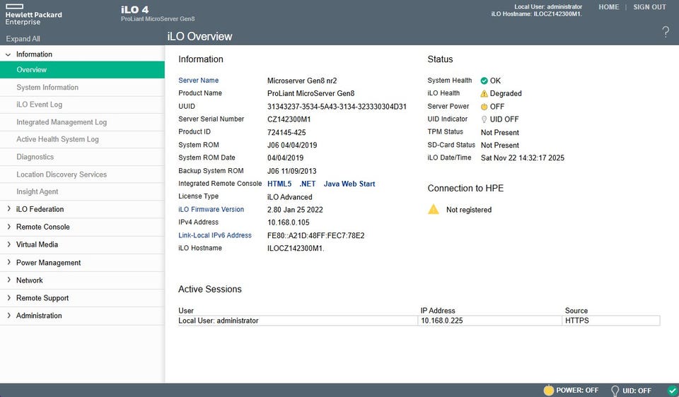Viewport: 679px width, 397px height.
Task: Open the iLO Firmware Version link
Action: pos(211,209)
